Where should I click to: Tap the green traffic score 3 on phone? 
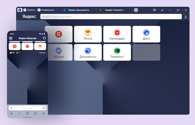click(18, 53)
